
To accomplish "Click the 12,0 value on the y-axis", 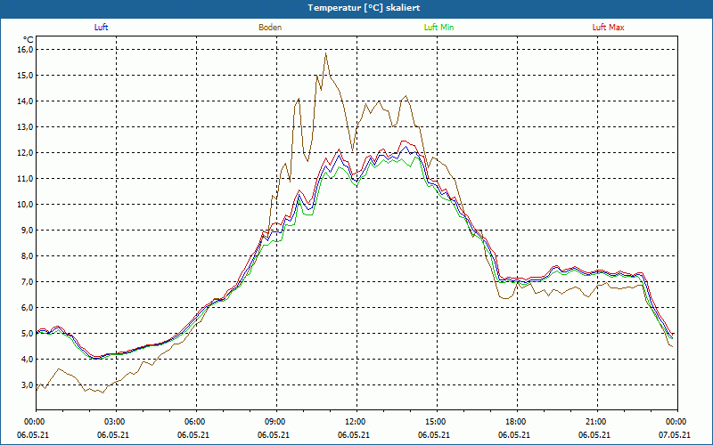I will (x=26, y=152).
